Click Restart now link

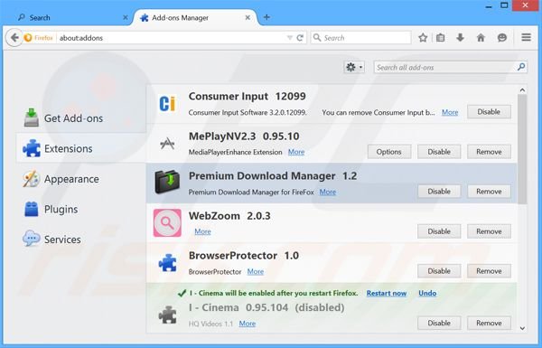coord(387,294)
